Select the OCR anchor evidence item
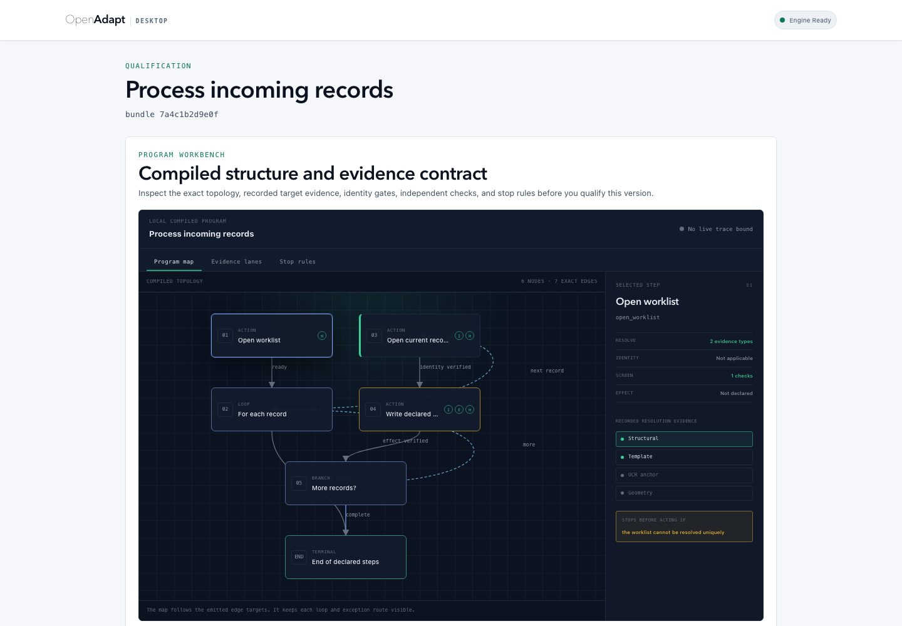Screen dimensions: 902x626 click(684, 475)
